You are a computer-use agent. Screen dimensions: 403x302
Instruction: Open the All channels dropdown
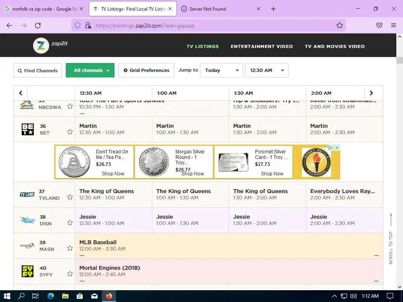click(90, 70)
